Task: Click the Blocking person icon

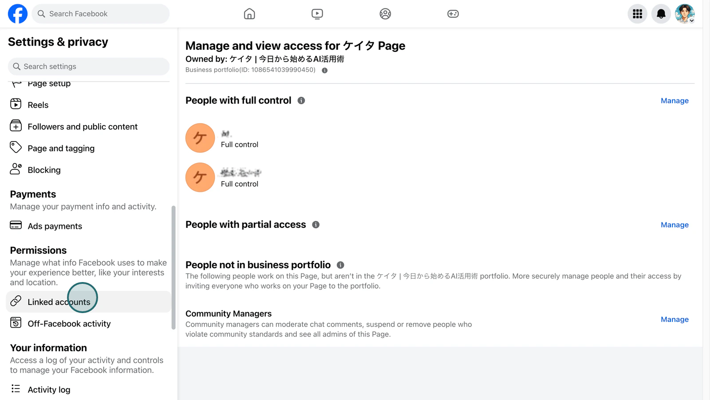Action: tap(16, 169)
